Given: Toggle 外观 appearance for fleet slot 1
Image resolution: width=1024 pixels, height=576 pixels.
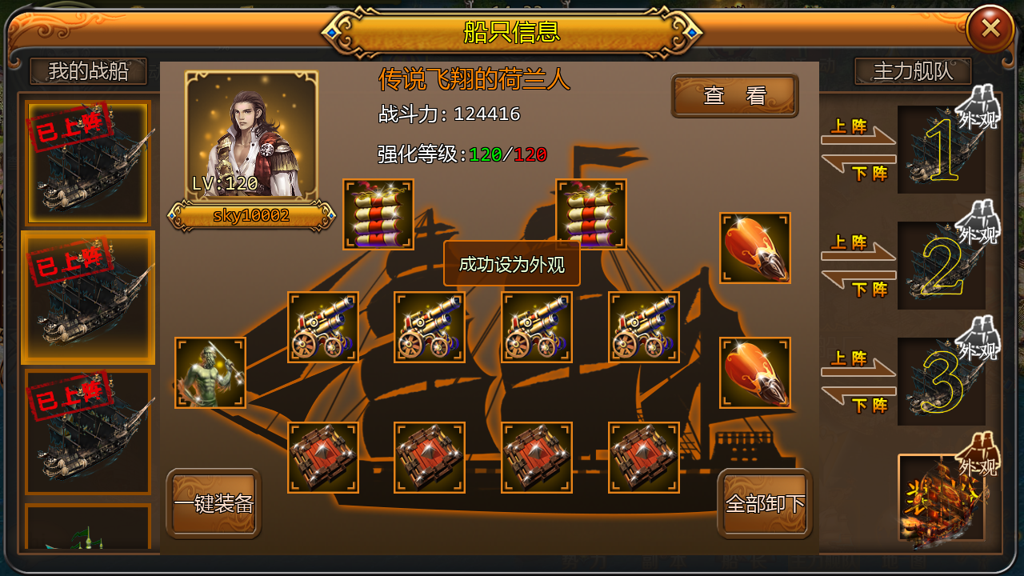Looking at the screenshot, I should (x=978, y=108).
